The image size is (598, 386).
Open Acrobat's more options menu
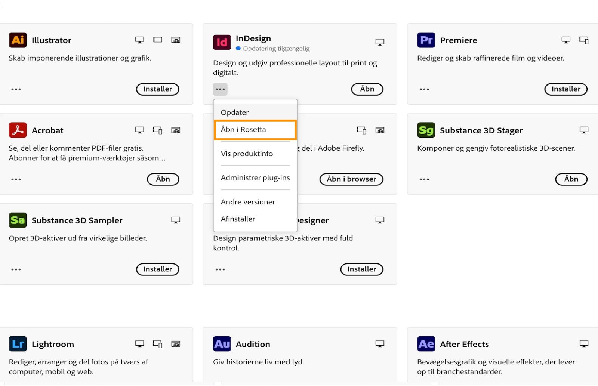pos(16,179)
